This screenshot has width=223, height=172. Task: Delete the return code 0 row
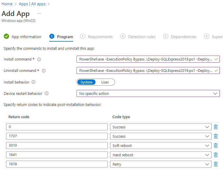tap(216, 127)
